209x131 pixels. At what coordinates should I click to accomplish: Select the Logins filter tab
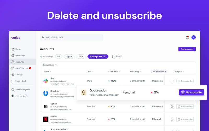tap(69, 57)
